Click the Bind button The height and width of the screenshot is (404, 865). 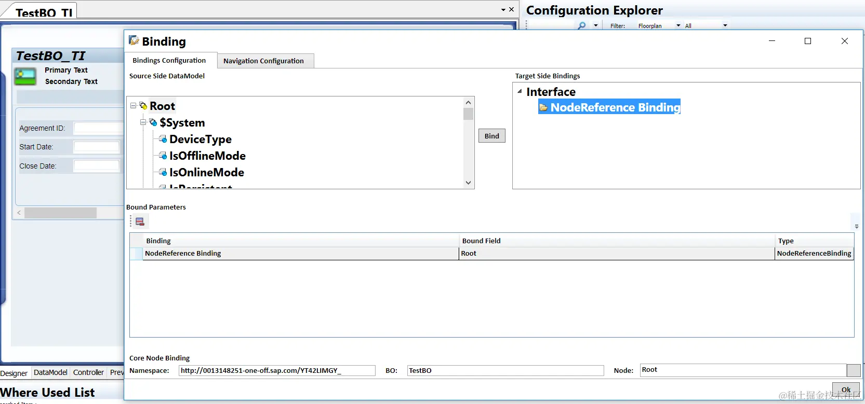492,136
